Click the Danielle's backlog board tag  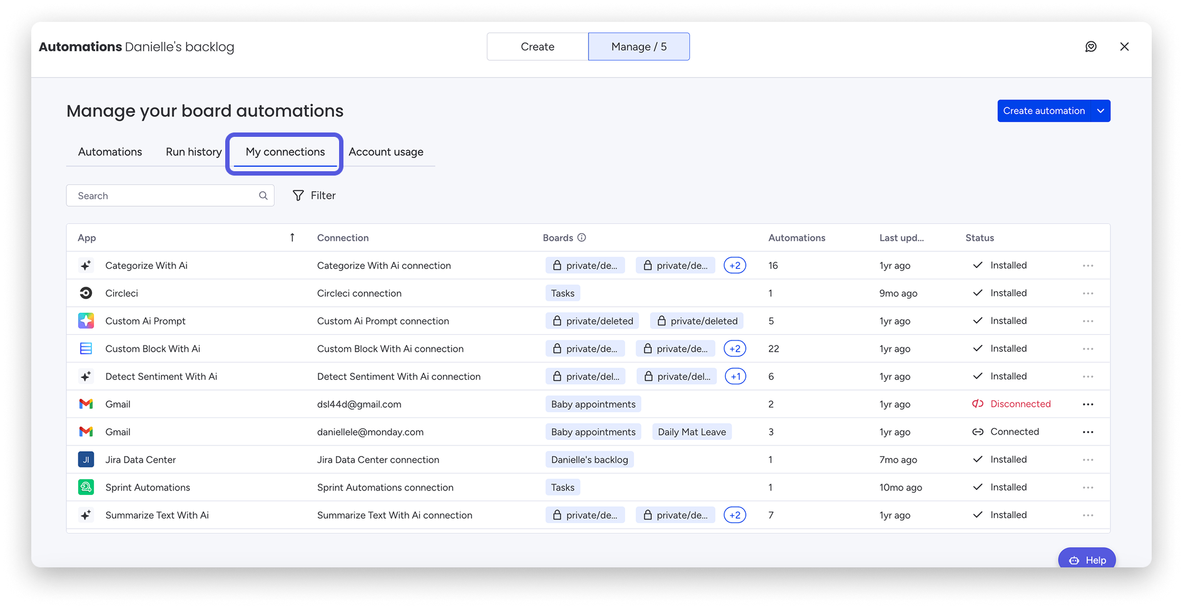(589, 459)
